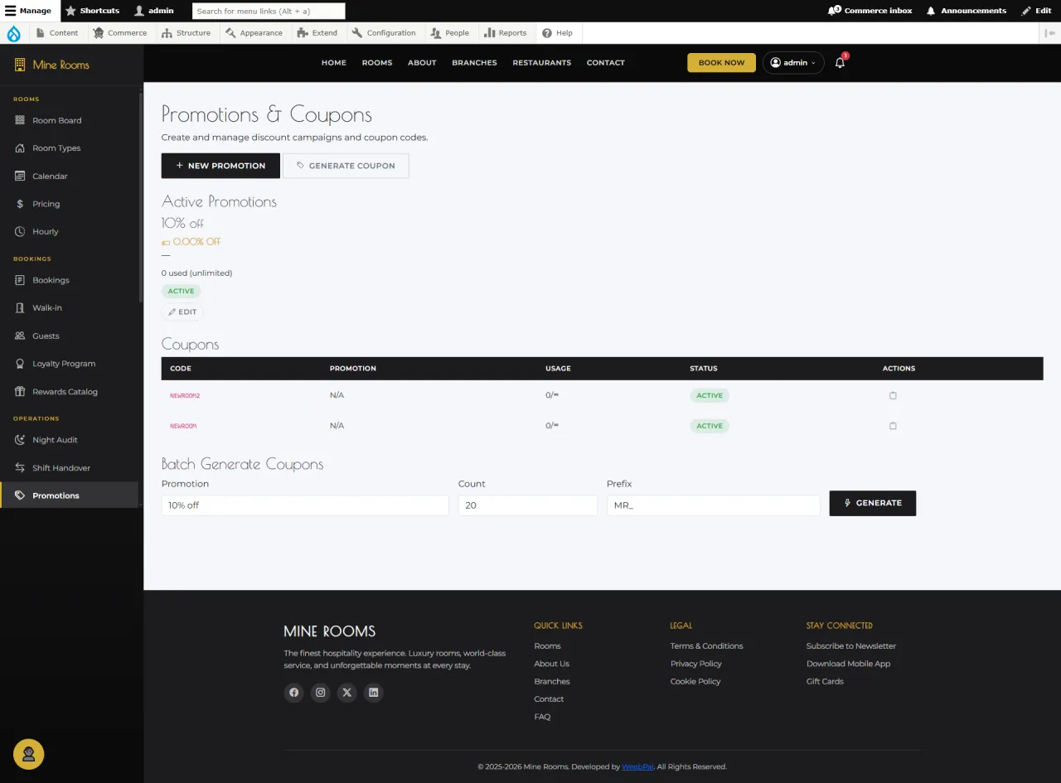The image size is (1061, 783).
Task: Open the admin user toolbar tab
Action: [x=154, y=11]
